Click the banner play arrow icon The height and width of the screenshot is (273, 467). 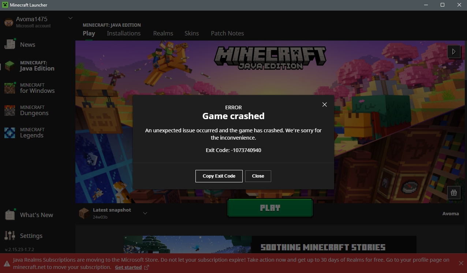coord(454,52)
